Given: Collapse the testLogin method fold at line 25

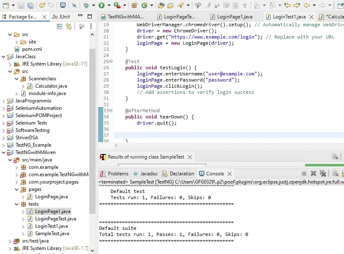Looking at the screenshot, I should [111, 61].
